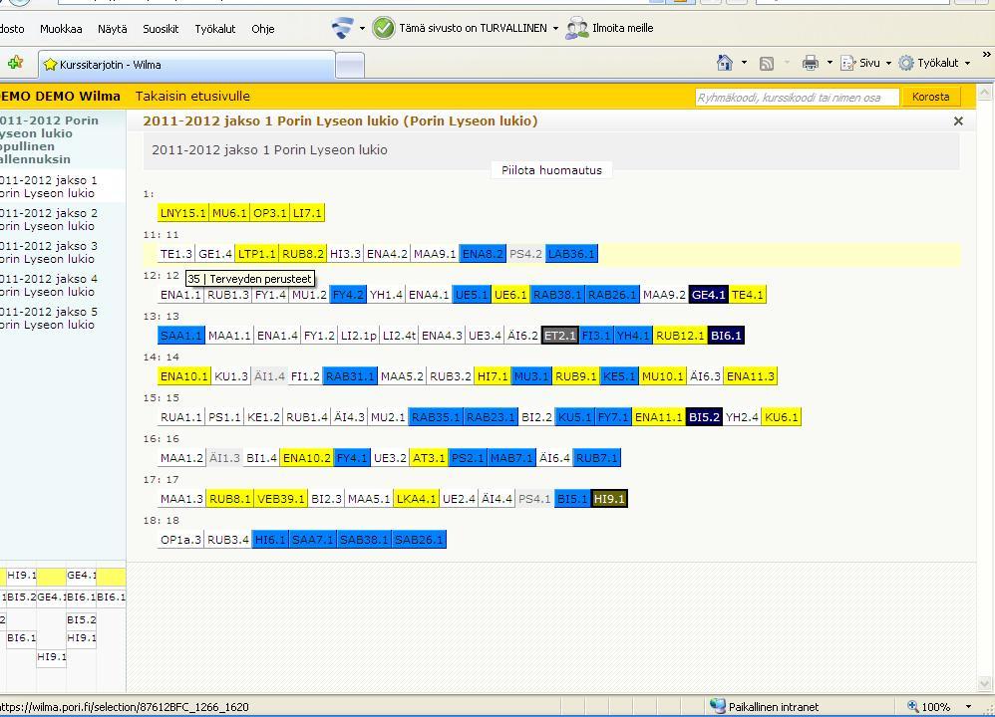Select dark course BI6.1 in row 13
Screen dimensions: 995x717
point(726,336)
